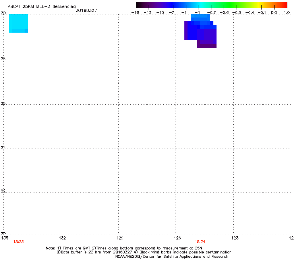Click the NOAA/NESDIS credit line
Image resolution: width=294 pixels, height=259 pixels.
coord(172,257)
